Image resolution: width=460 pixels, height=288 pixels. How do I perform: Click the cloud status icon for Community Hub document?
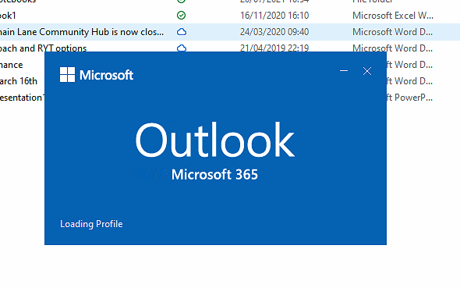(182, 32)
